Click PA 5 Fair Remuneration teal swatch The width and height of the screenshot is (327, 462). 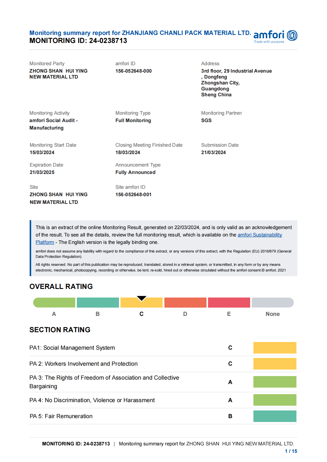pos(275,416)
